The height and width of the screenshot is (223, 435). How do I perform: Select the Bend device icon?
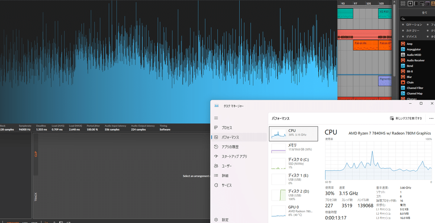(403, 66)
